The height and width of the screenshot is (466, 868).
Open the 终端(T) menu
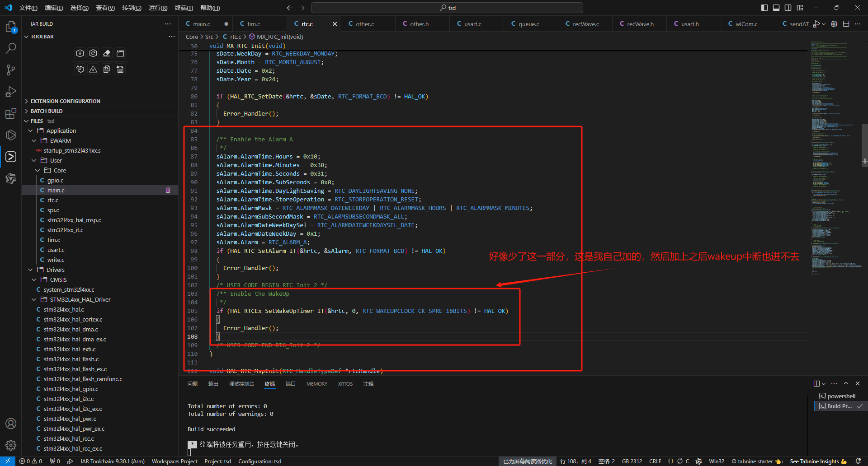(x=184, y=8)
